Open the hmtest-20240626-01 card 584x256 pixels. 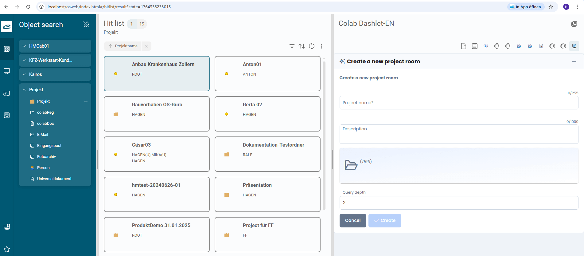coord(157,194)
